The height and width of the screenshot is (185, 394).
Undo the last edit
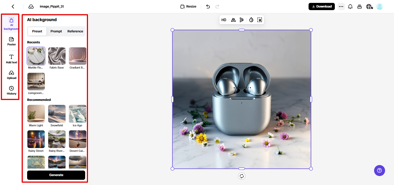click(208, 6)
